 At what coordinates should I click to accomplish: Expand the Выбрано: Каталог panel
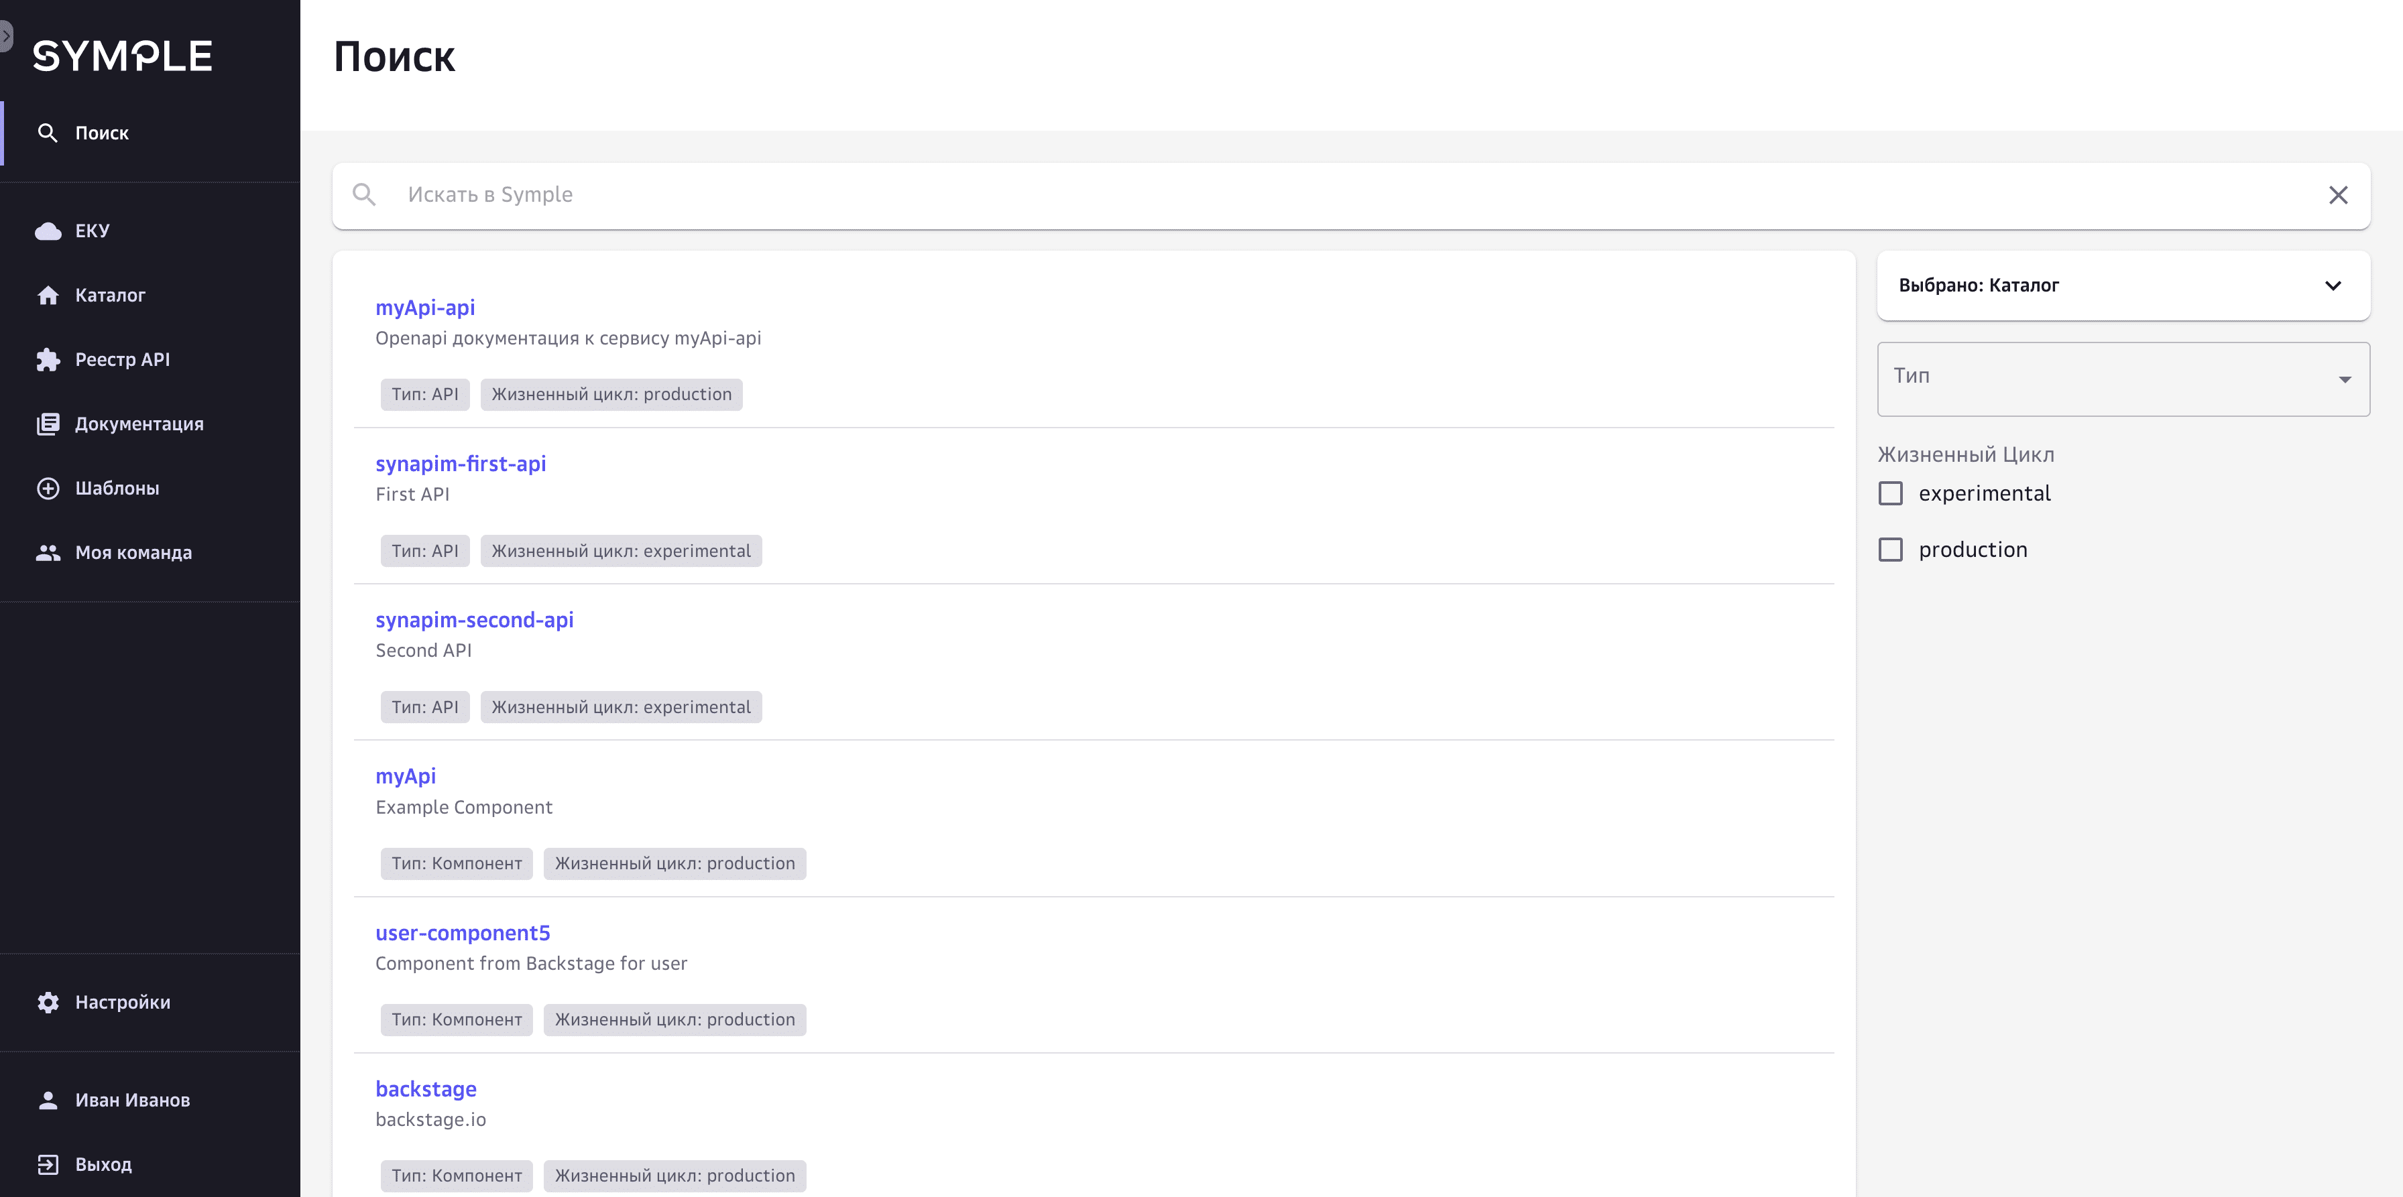[2332, 286]
